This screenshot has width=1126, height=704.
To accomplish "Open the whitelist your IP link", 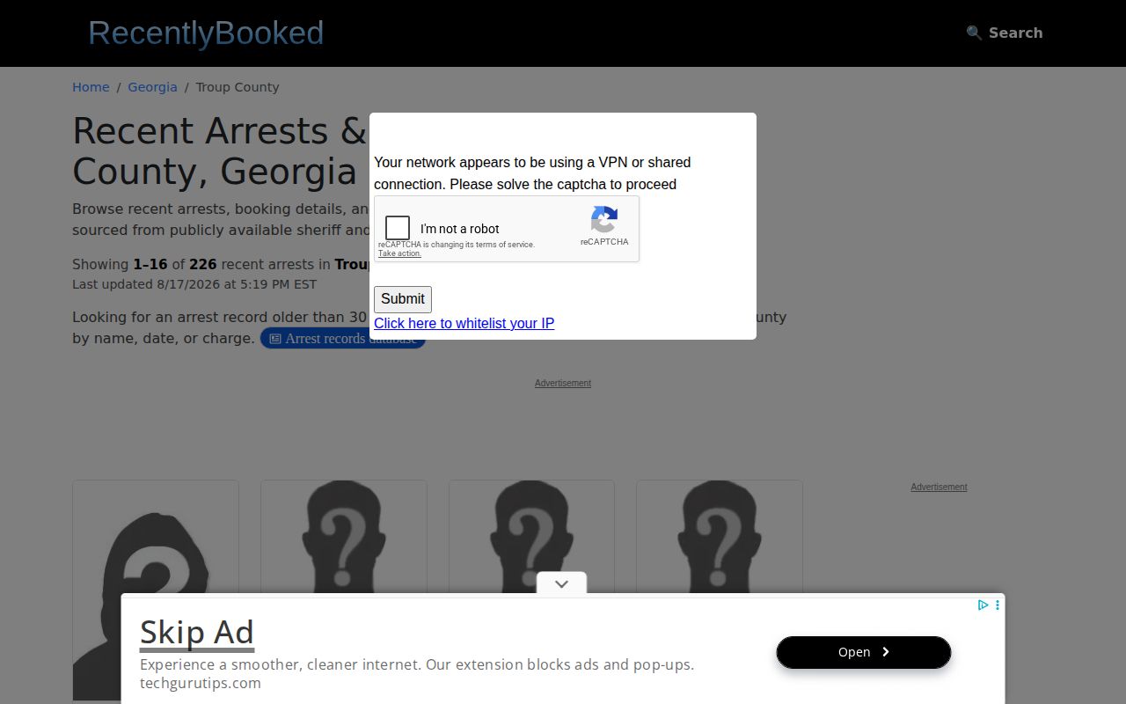I will (x=464, y=323).
